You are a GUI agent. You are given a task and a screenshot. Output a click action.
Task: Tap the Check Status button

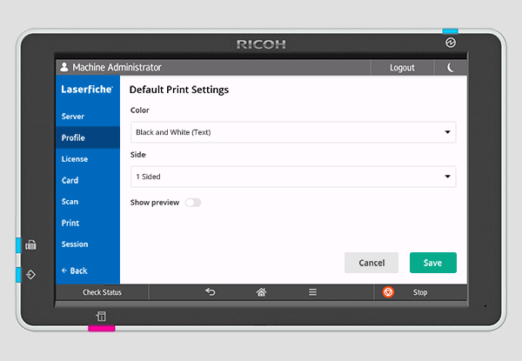pos(102,292)
